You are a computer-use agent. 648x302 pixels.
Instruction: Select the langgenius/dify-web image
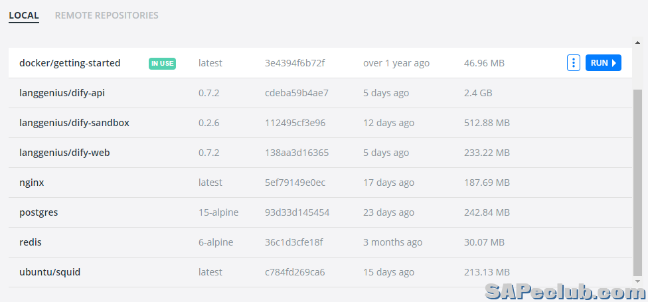64,153
